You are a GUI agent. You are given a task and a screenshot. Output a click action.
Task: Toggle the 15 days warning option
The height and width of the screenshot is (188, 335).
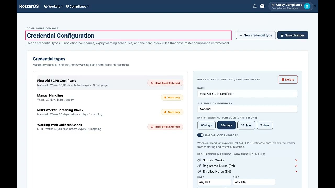(x=246, y=125)
